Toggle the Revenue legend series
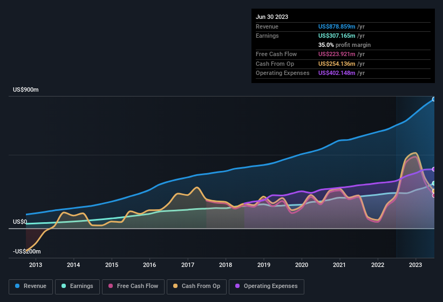The width and height of the screenshot is (443, 302). (x=31, y=286)
